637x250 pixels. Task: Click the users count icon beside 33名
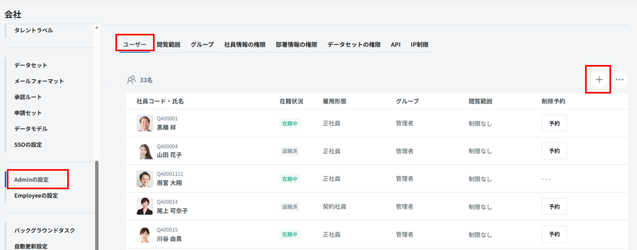(131, 80)
